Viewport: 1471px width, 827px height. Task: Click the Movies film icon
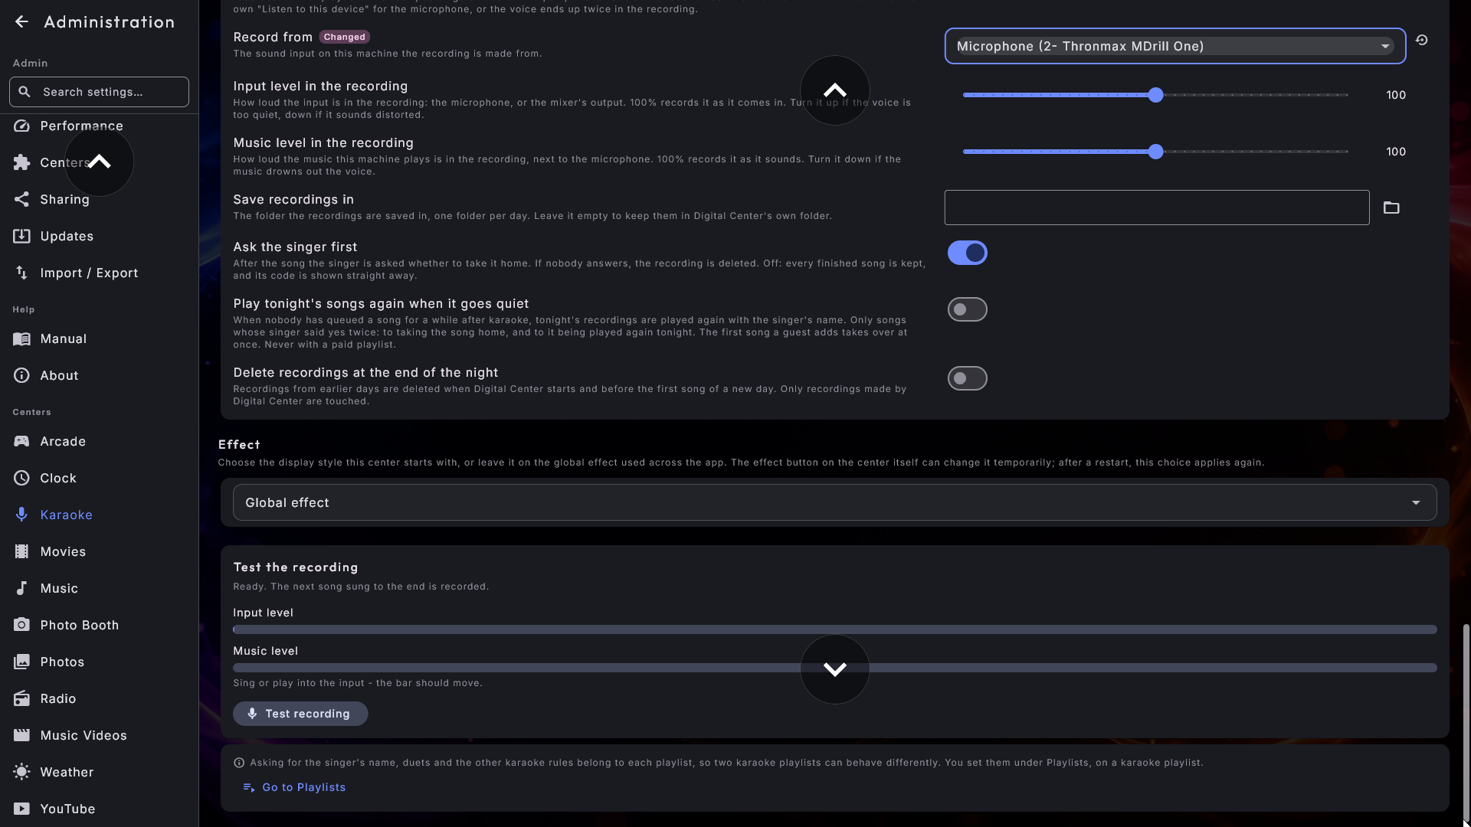(x=21, y=551)
